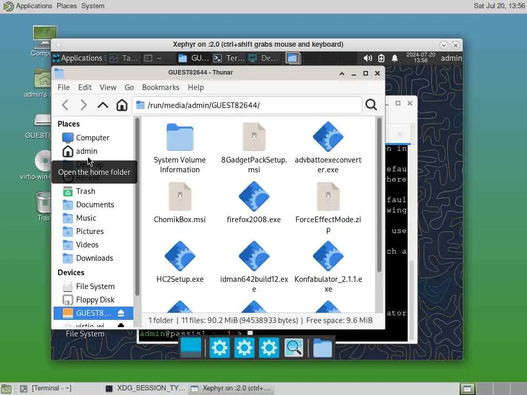Switch to Ter... window button in panel

[230, 58]
